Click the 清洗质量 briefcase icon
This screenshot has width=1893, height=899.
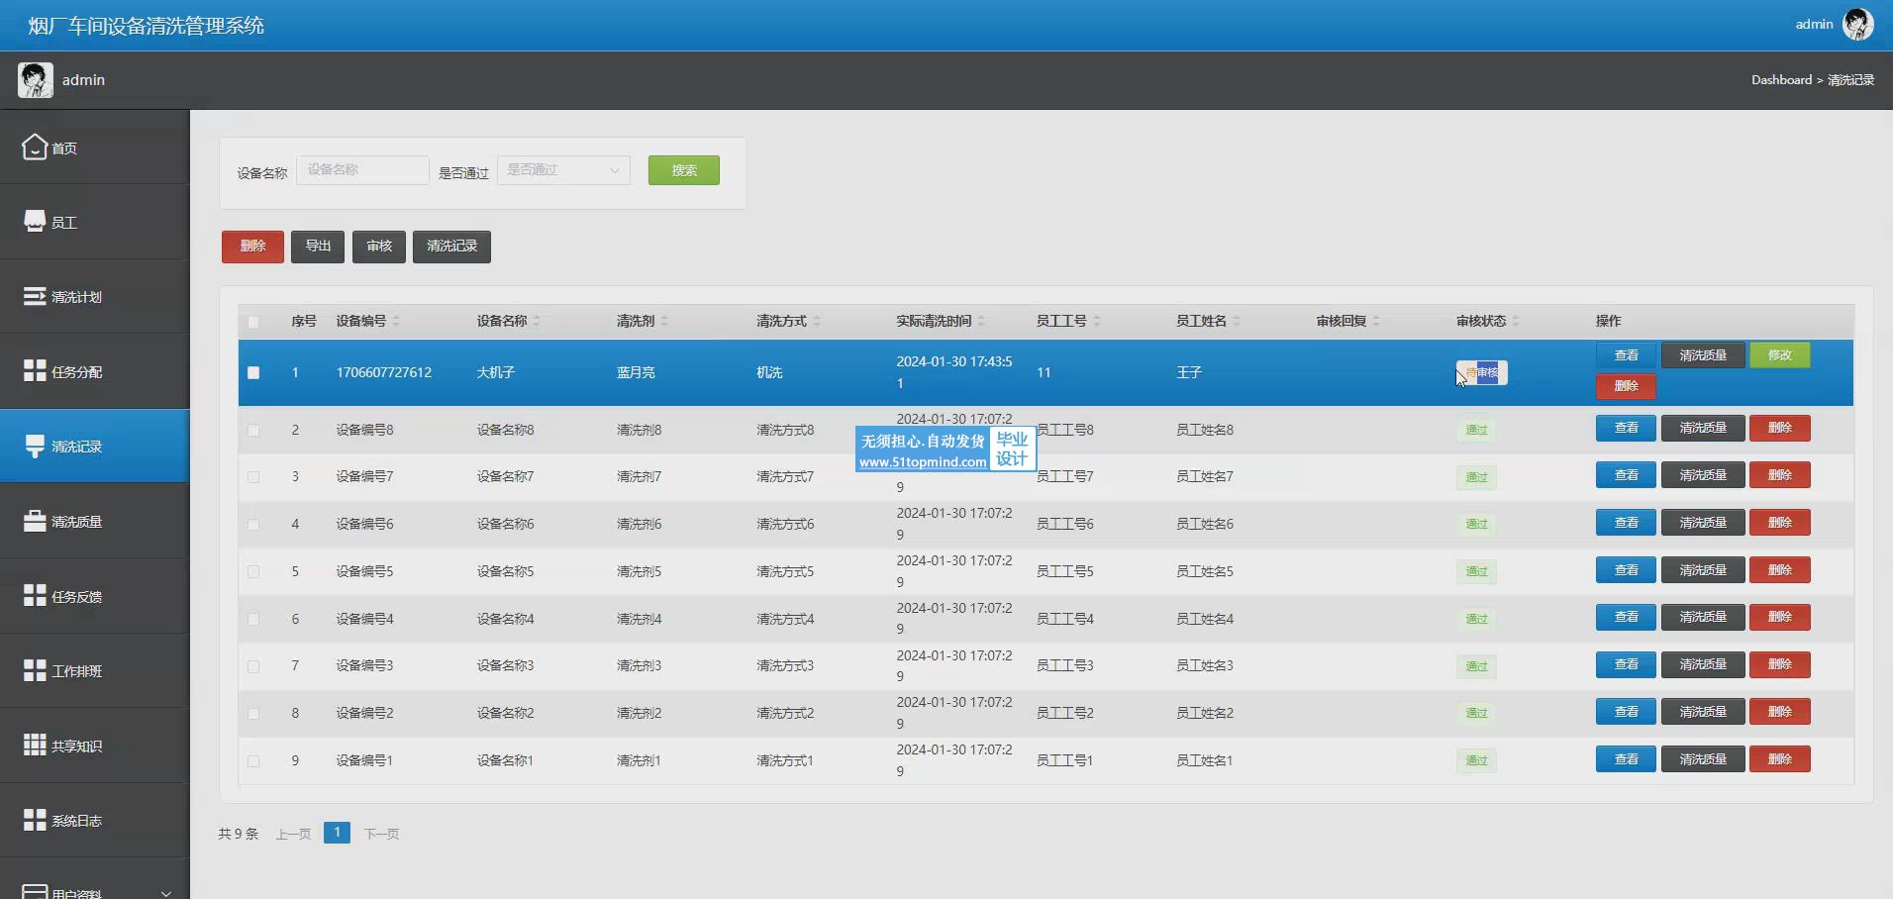tap(35, 521)
